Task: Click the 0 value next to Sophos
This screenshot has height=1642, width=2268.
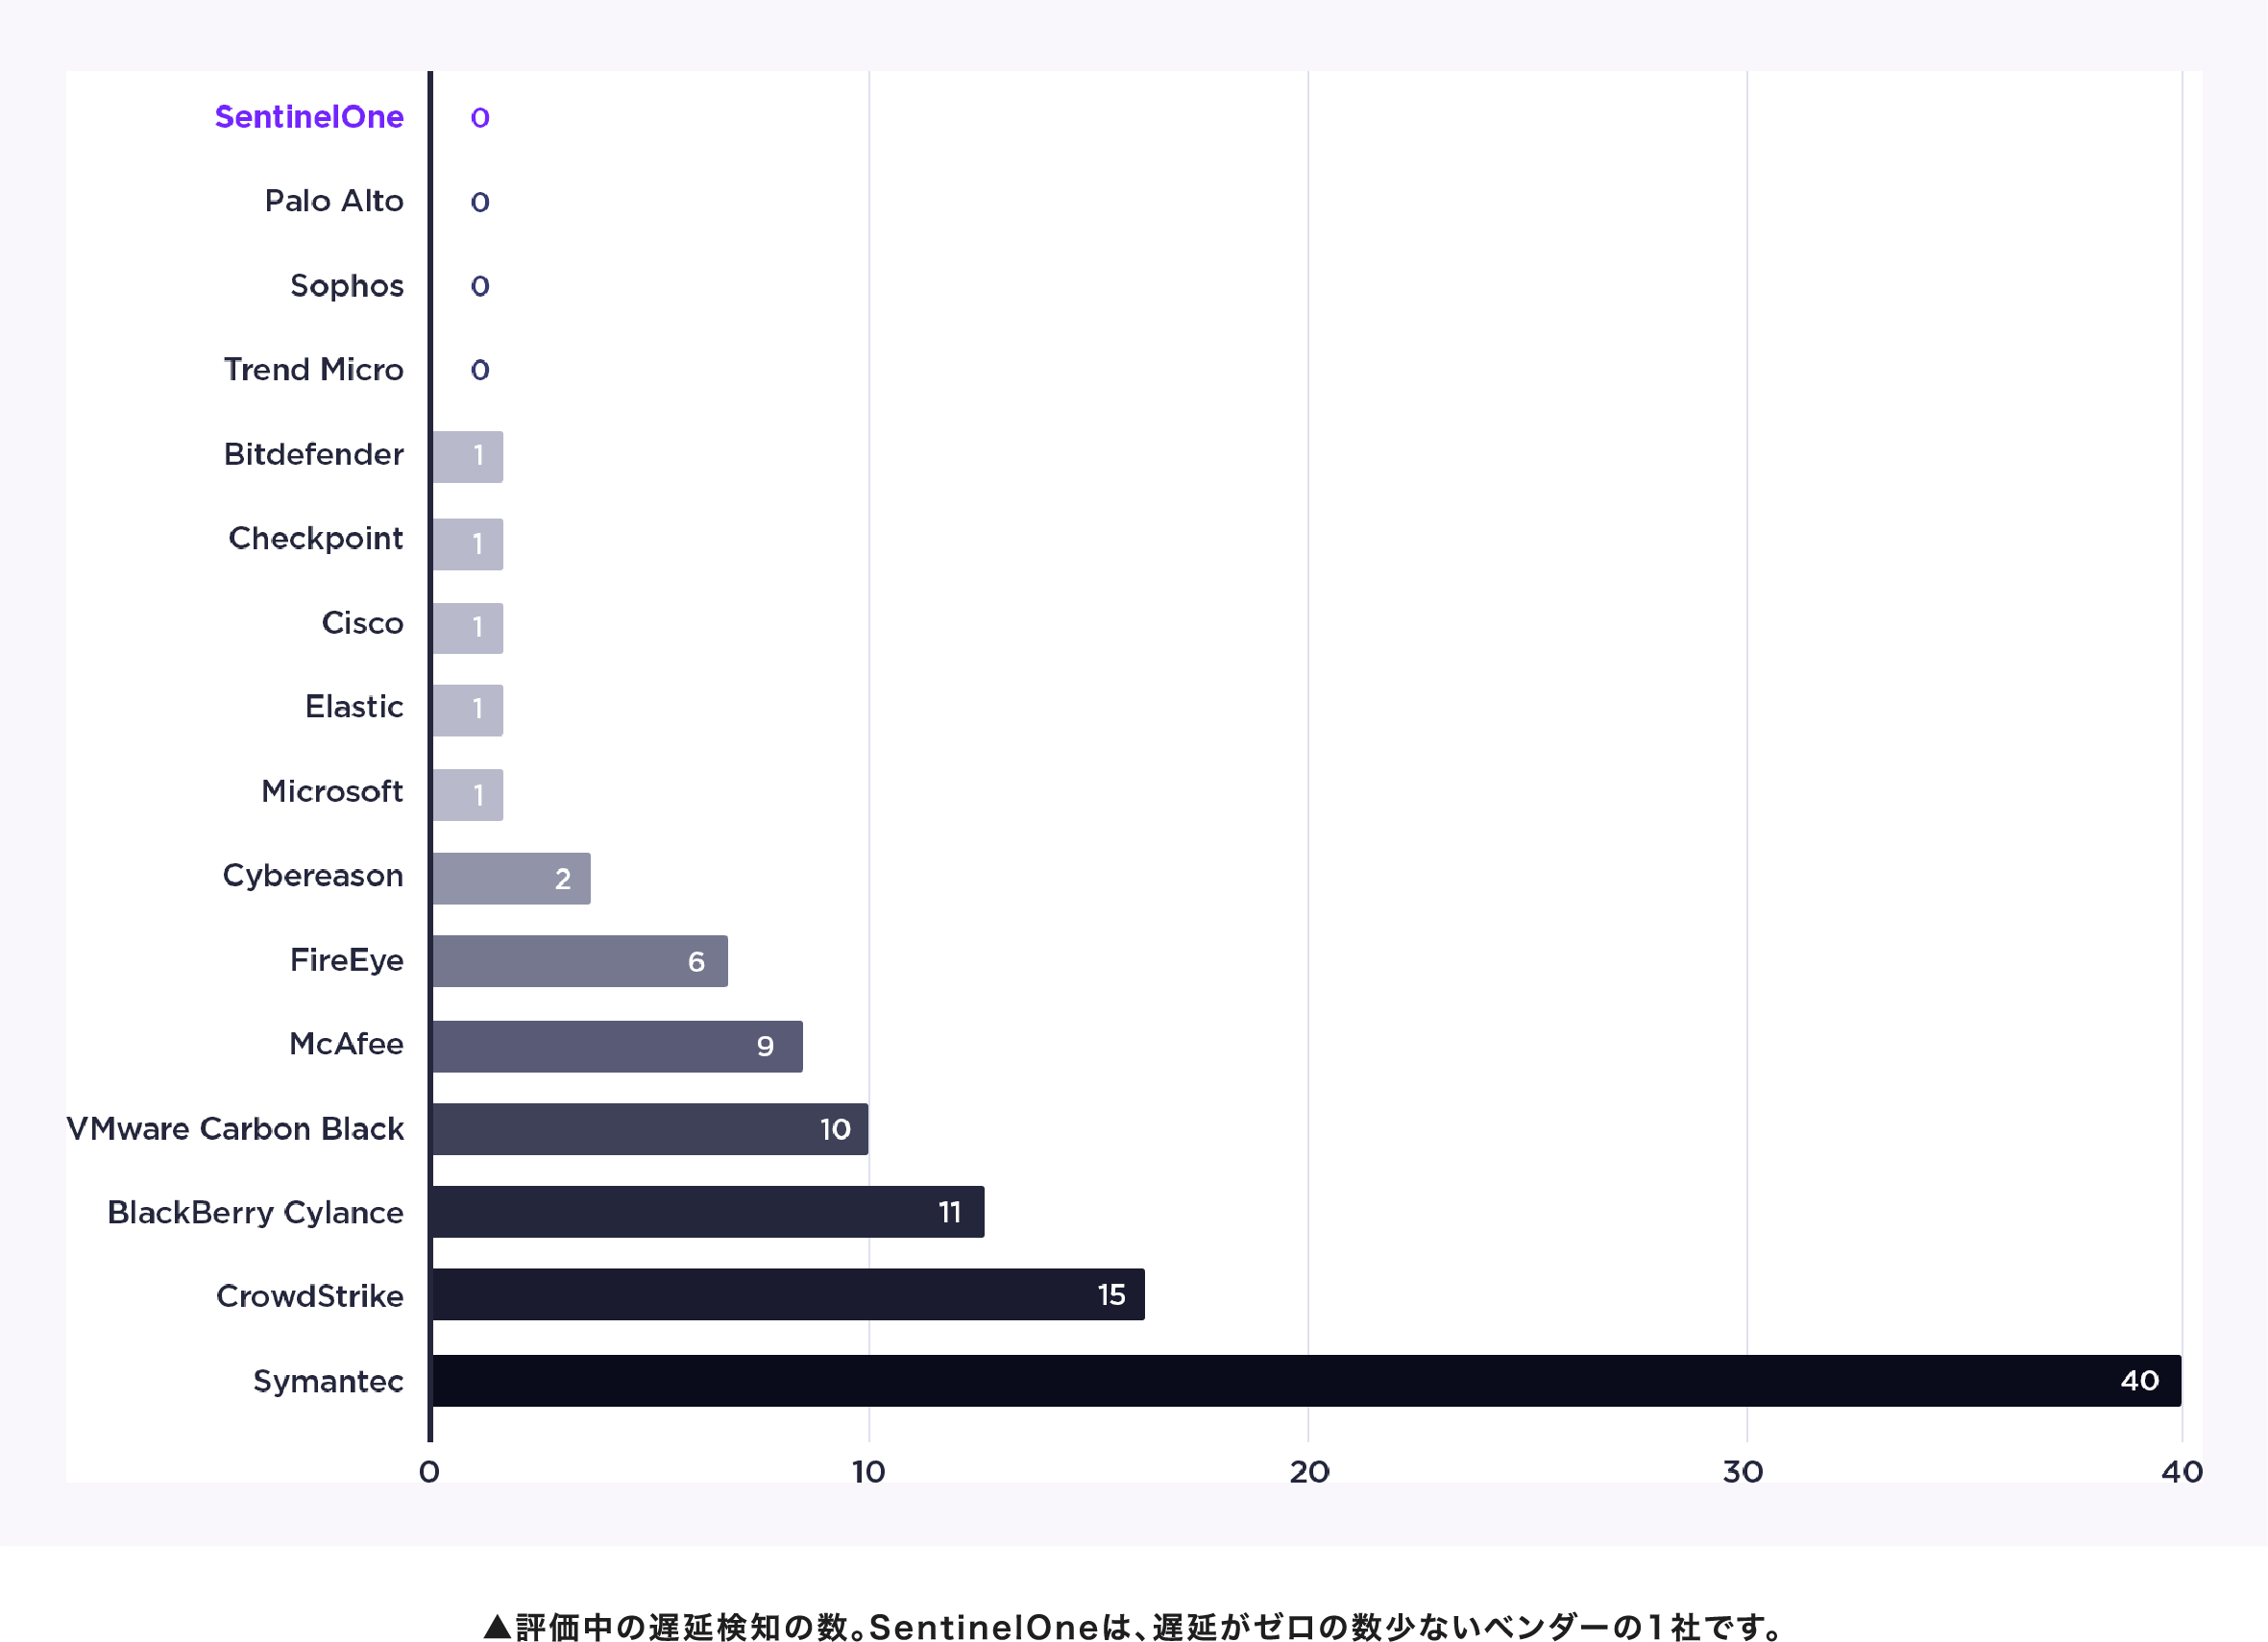Action: 480,286
